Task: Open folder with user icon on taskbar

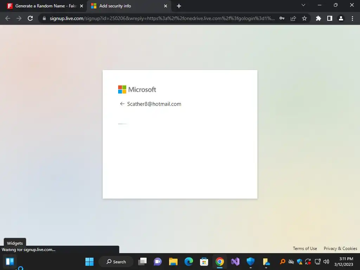Action: coord(266,262)
